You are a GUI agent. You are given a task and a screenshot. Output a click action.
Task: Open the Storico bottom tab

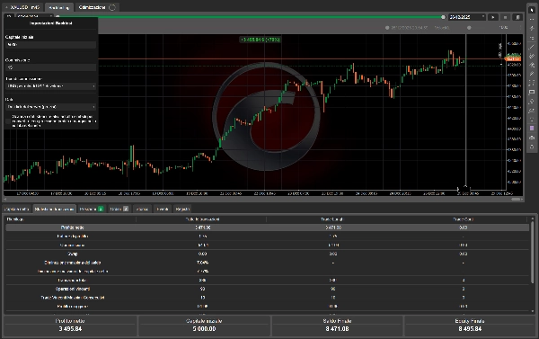pyautogui.click(x=142, y=209)
